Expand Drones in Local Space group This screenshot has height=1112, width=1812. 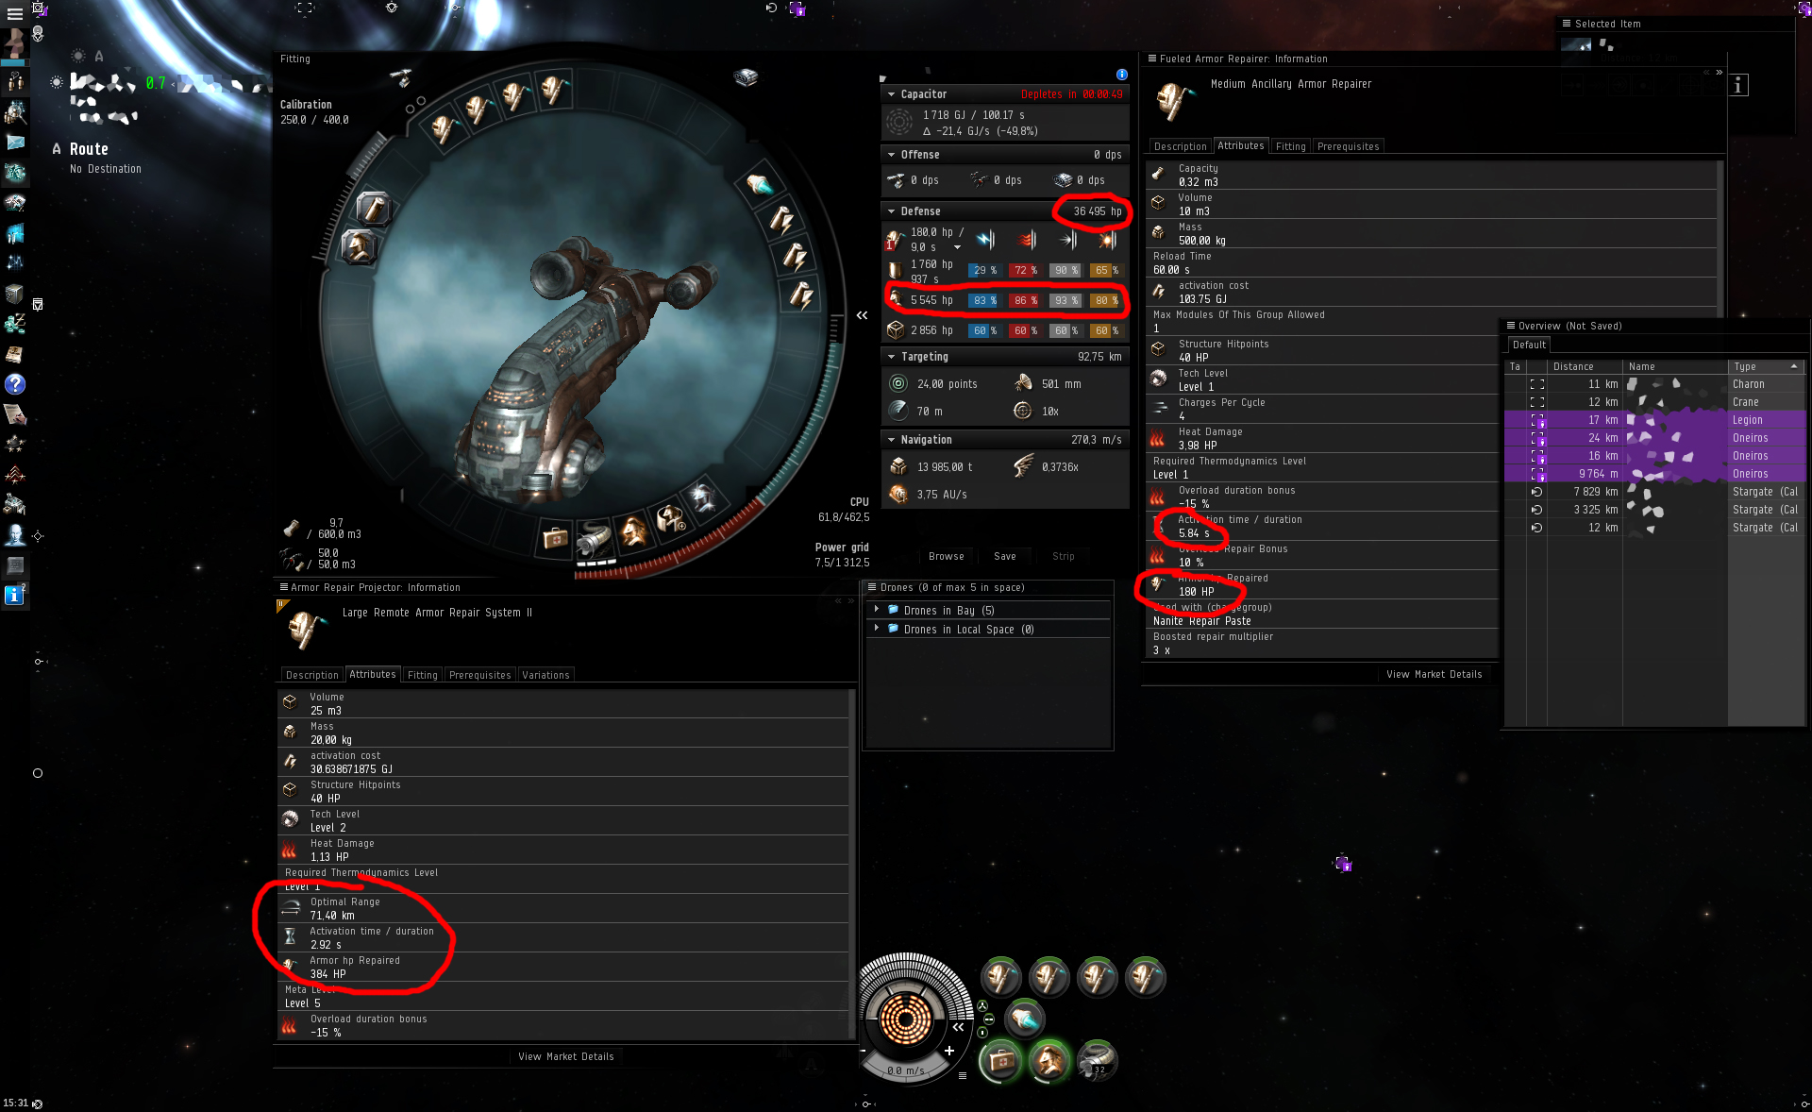[x=877, y=629]
